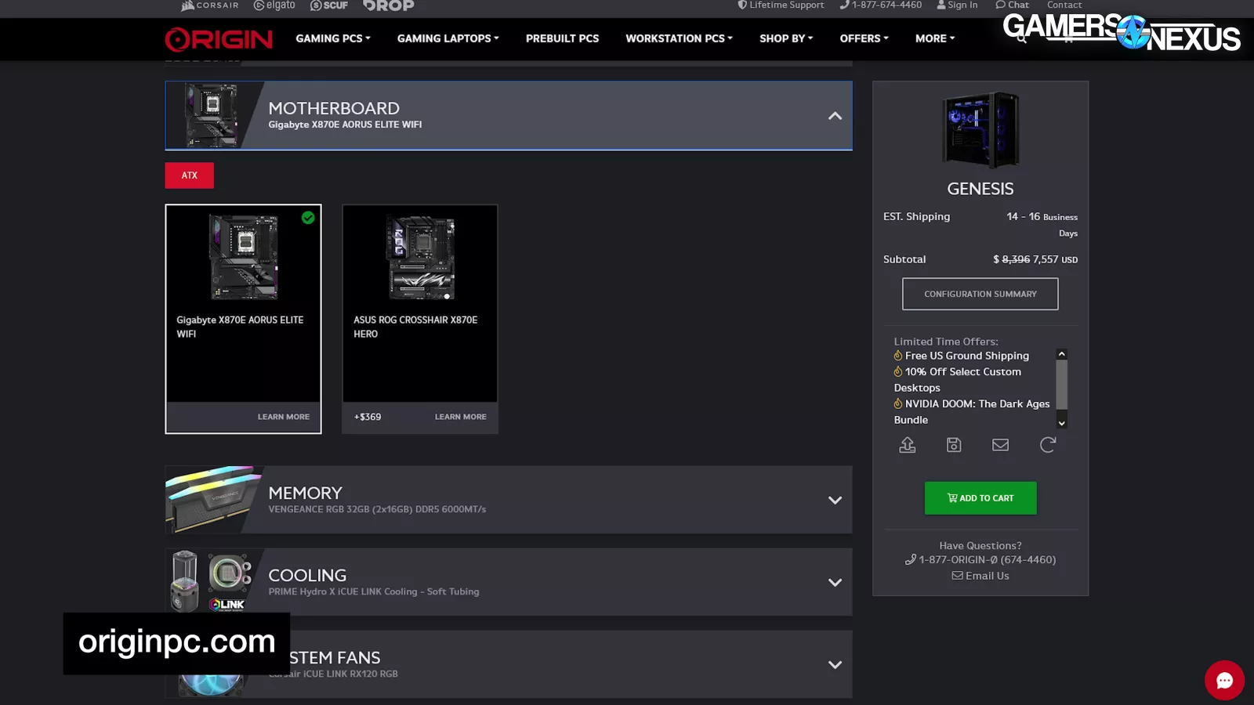Collapse the Motherboard section

[835, 116]
